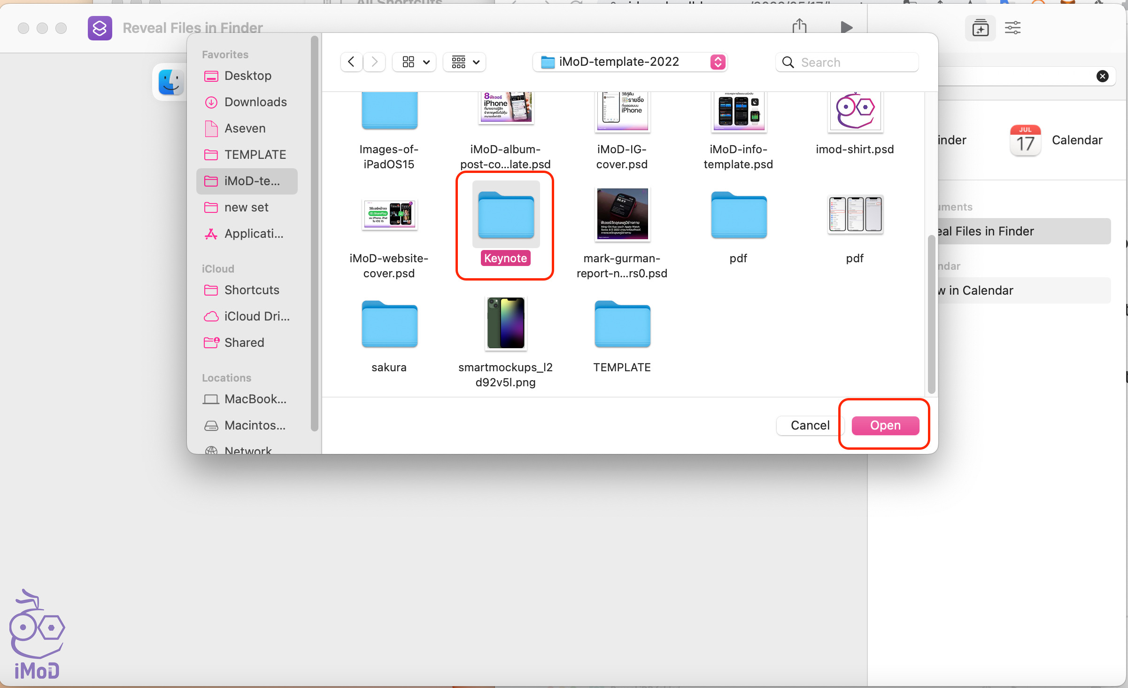Click the Cancel button
The image size is (1128, 688).
(810, 425)
